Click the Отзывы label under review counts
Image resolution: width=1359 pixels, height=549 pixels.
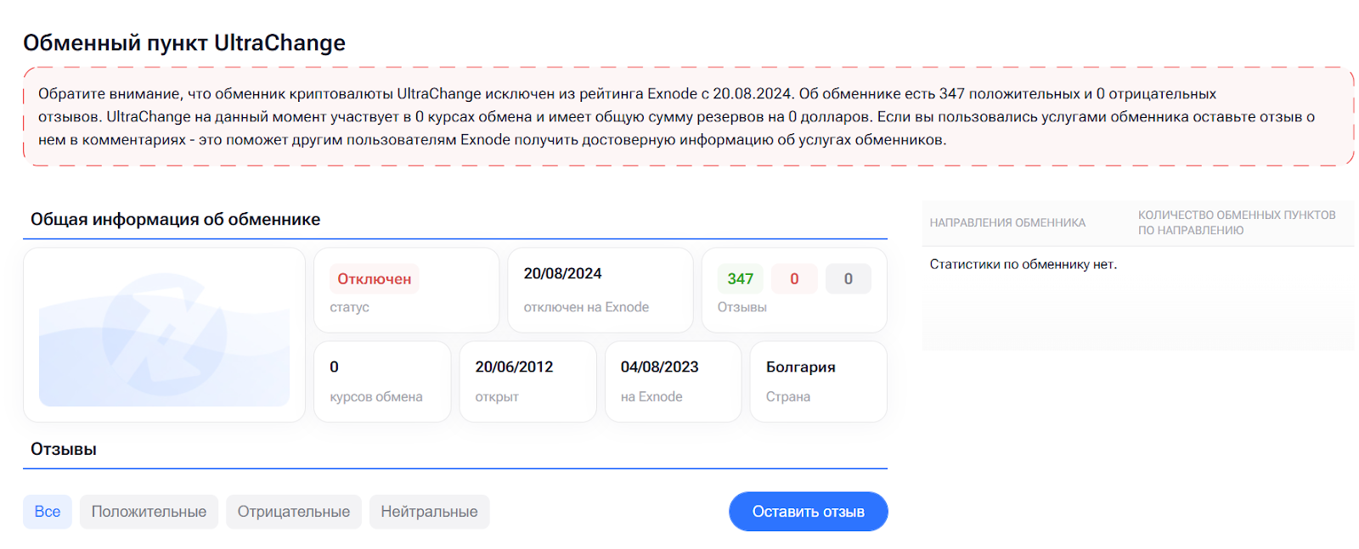pyautogui.click(x=742, y=307)
